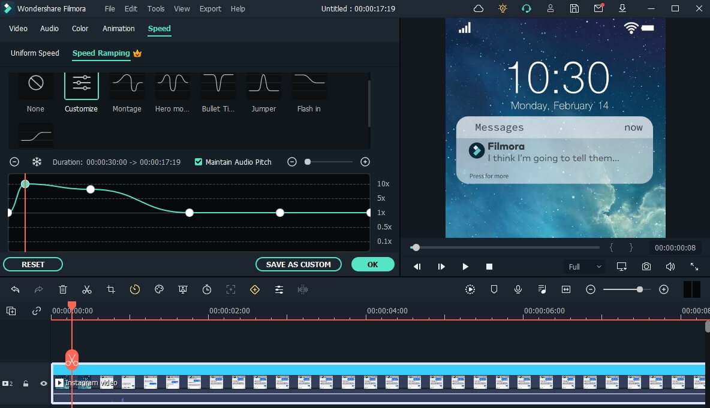Click the redo arrow icon

[39, 289]
